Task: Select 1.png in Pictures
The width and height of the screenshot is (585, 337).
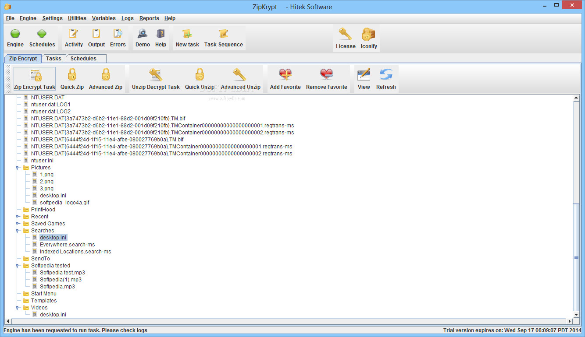Action: (46, 175)
